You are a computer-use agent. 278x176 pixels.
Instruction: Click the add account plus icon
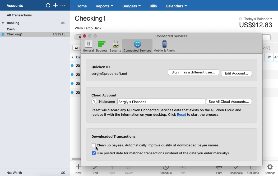point(55,5)
